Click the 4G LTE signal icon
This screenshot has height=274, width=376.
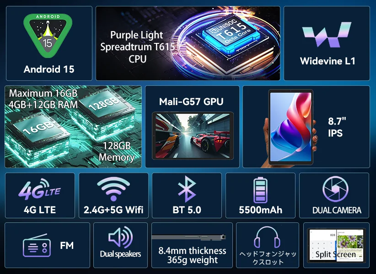tap(39, 189)
